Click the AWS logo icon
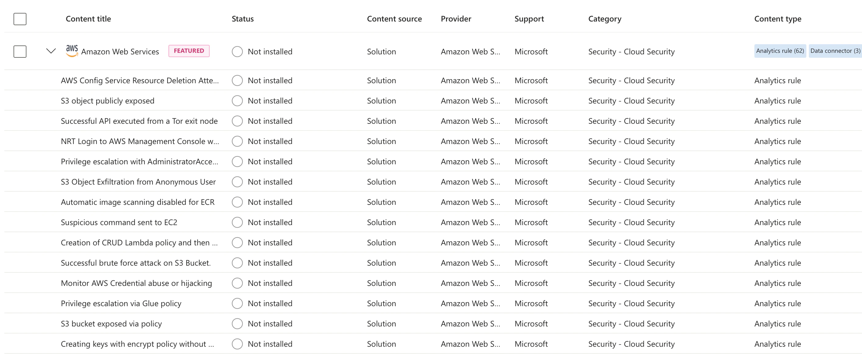The image size is (862, 355). point(72,50)
